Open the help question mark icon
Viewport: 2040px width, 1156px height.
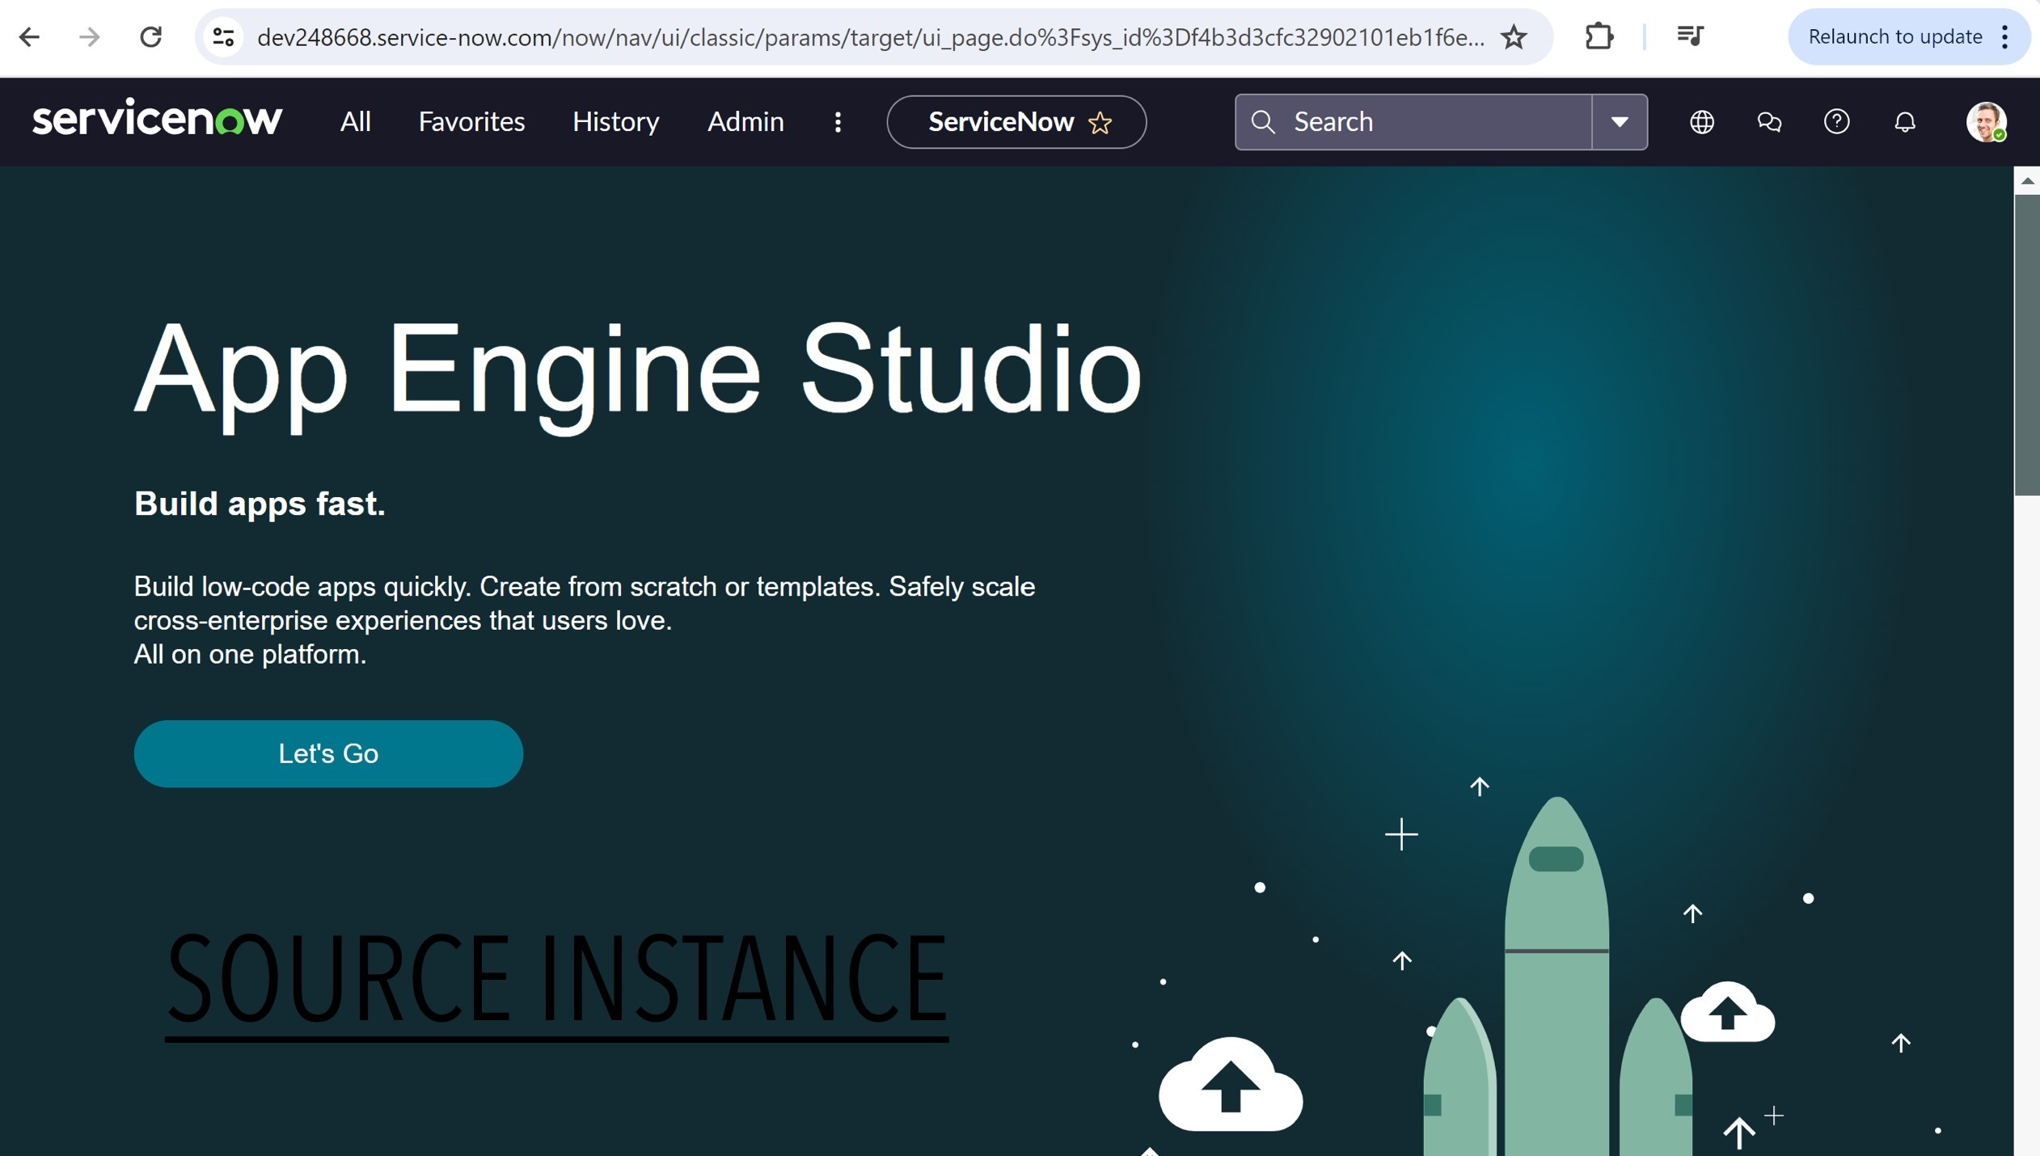[1836, 122]
